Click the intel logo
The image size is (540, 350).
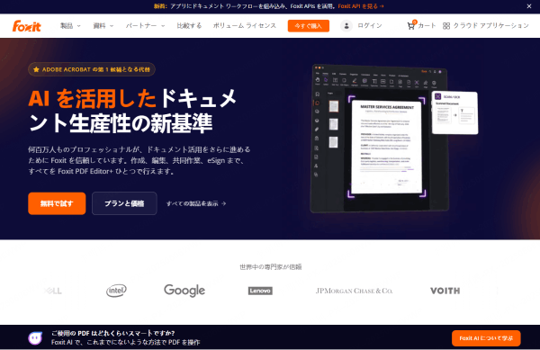[x=116, y=291]
